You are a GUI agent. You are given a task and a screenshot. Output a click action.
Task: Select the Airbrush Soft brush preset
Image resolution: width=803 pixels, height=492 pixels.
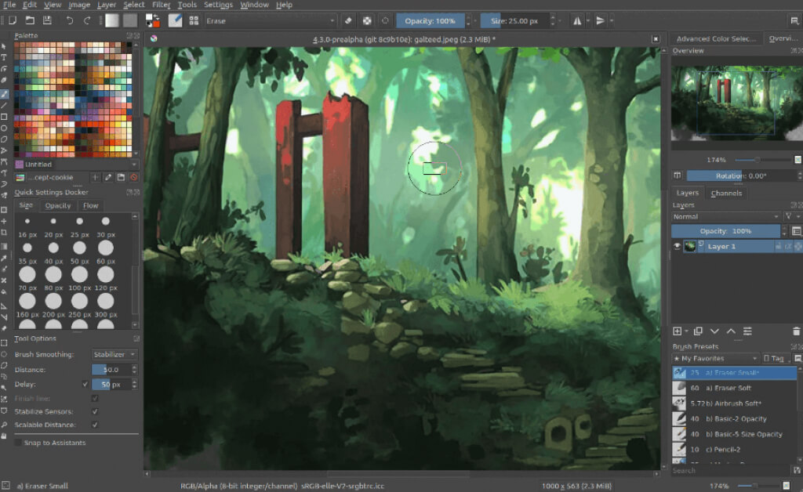click(728, 403)
